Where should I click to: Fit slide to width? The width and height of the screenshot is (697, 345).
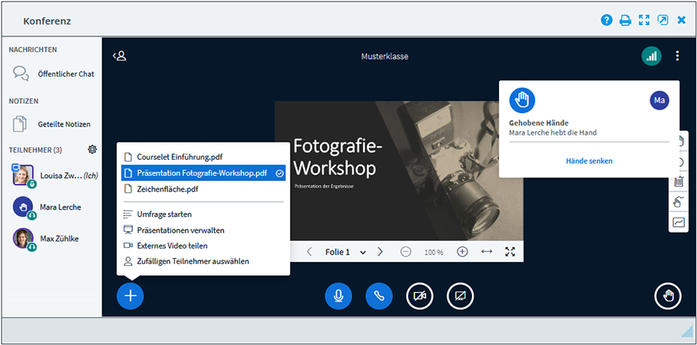[487, 252]
